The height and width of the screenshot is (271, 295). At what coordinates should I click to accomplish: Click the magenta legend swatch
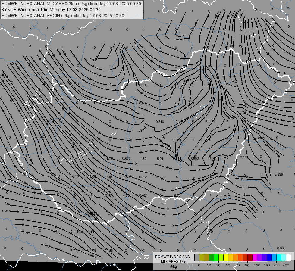[255, 257]
